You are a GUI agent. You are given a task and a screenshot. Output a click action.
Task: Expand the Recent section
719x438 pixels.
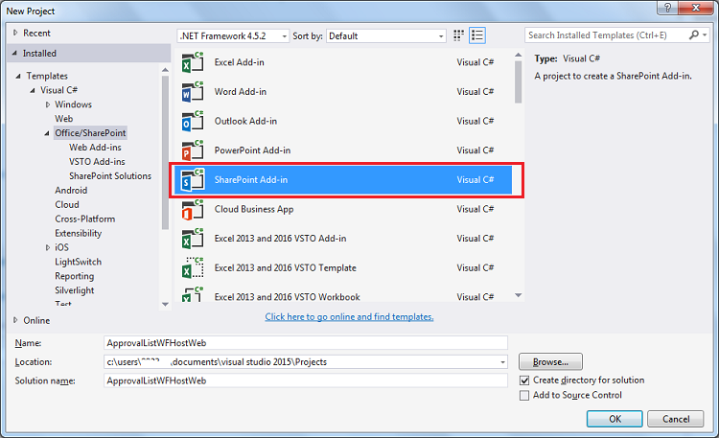point(15,33)
